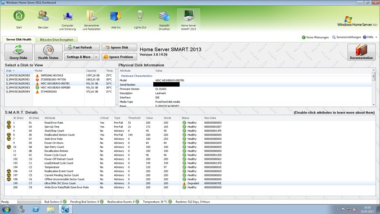Sort SMART details by Threshold column
This screenshot has height=214, width=380.
[135, 118]
